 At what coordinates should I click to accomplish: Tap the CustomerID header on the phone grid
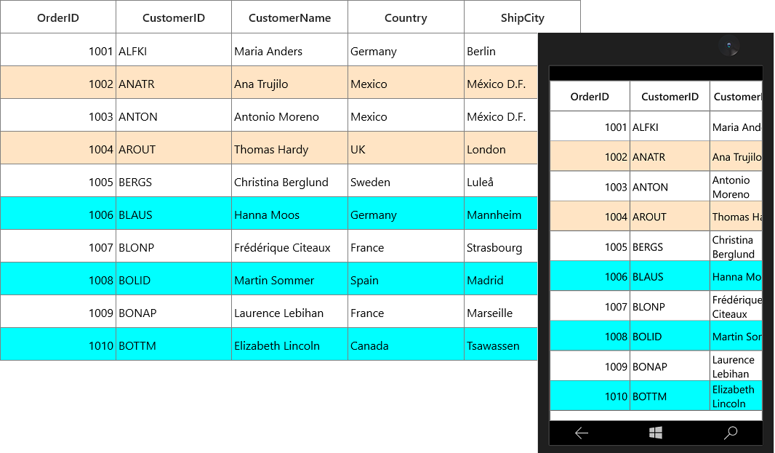tap(670, 97)
